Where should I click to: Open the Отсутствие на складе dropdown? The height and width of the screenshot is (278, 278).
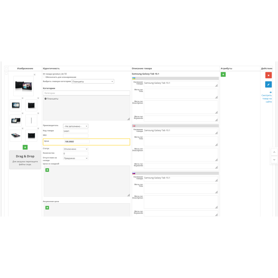pos(76,158)
